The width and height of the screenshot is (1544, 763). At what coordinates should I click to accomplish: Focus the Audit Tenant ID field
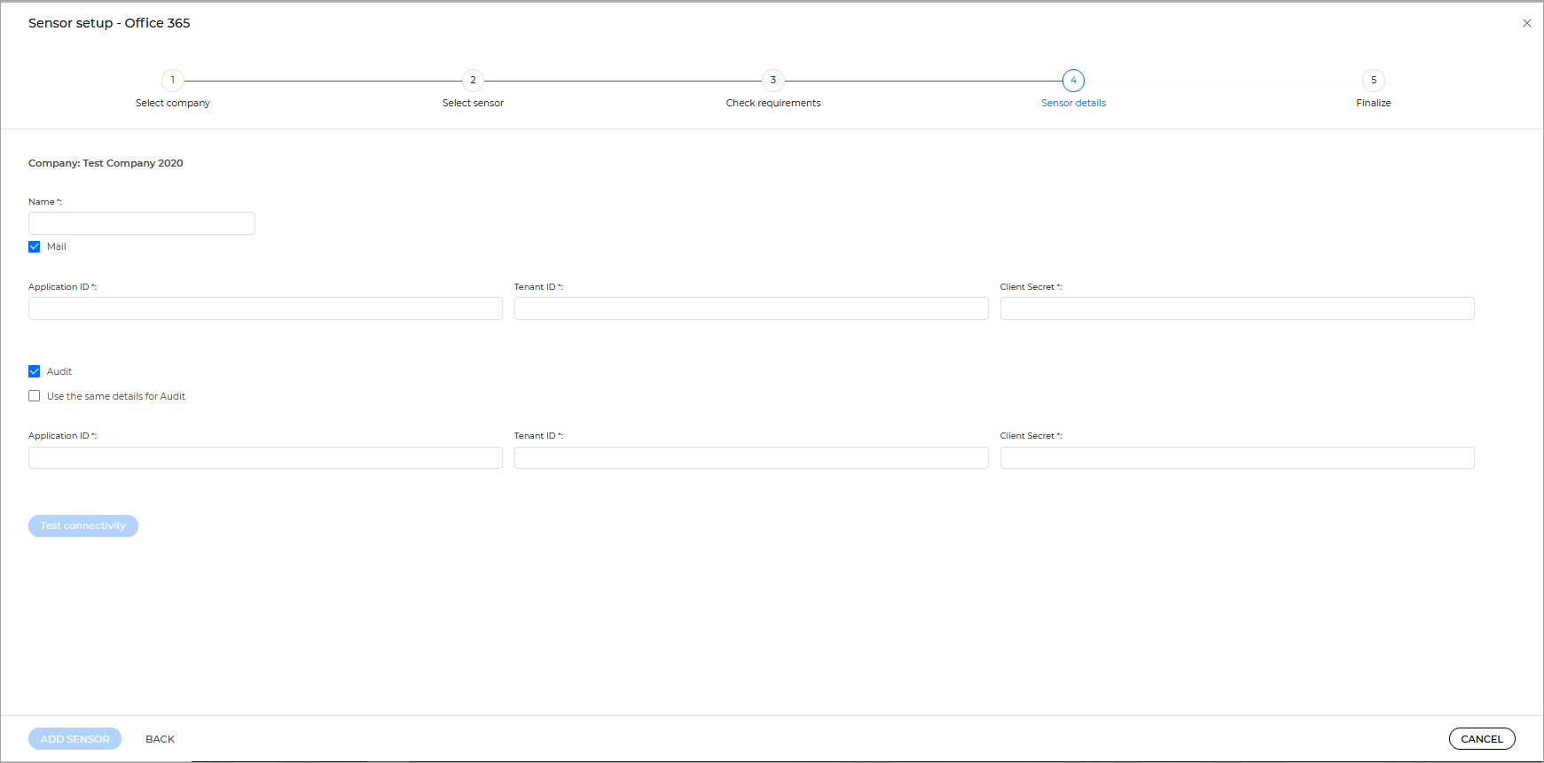pos(751,457)
